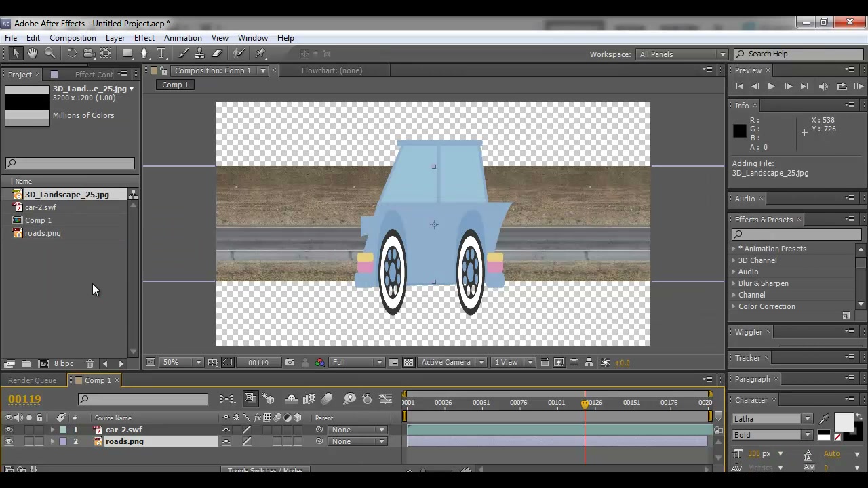
Task: Jump to first frame in Preview
Action: pos(739,87)
